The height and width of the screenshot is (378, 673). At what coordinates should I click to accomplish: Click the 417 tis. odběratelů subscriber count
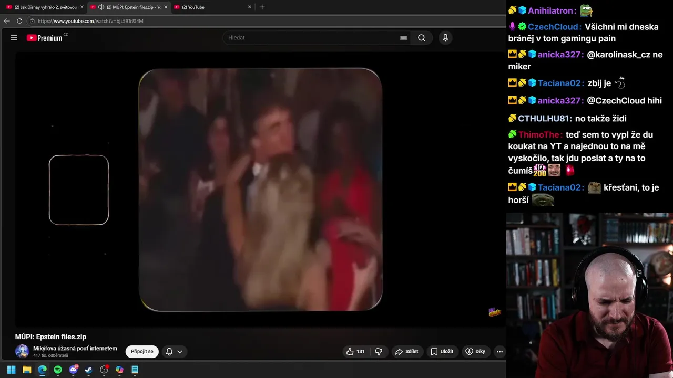pos(50,356)
